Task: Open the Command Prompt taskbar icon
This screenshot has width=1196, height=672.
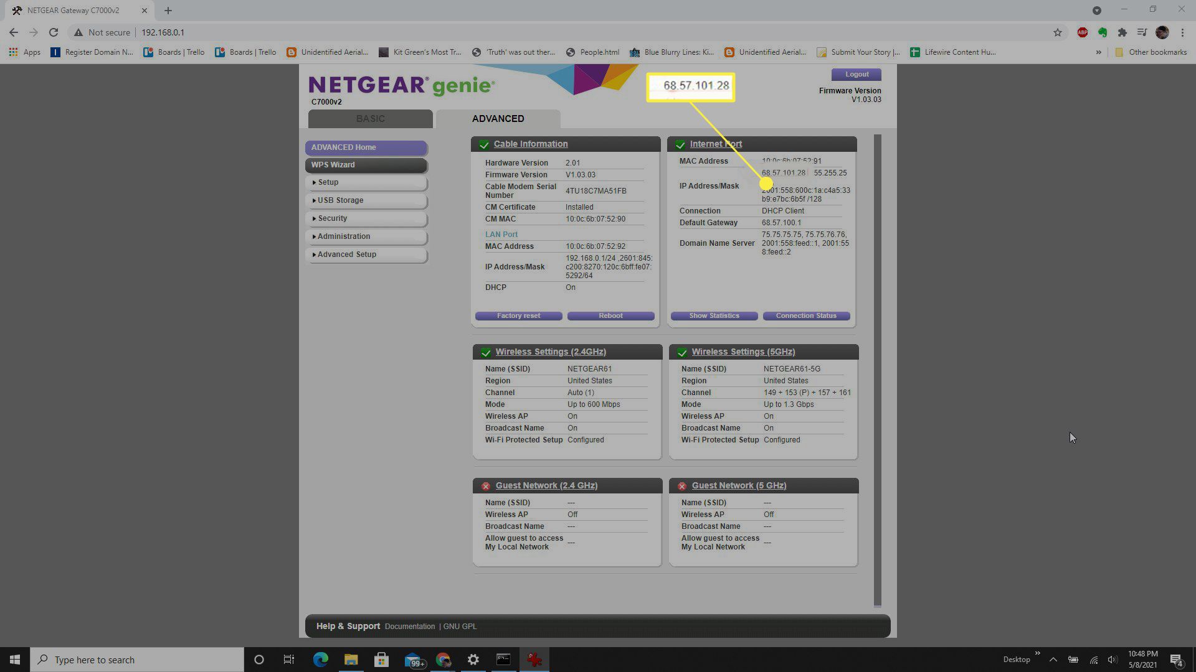Action: pyautogui.click(x=503, y=660)
